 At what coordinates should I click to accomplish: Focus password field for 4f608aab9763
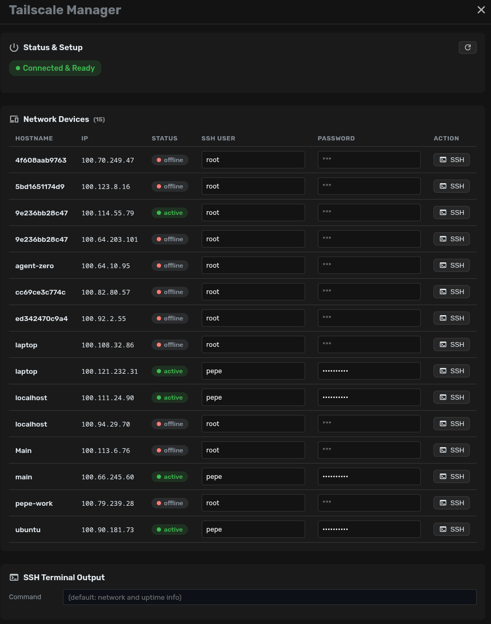click(369, 159)
